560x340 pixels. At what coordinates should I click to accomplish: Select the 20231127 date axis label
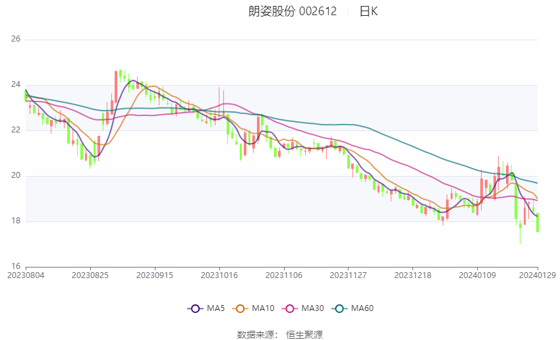point(349,275)
